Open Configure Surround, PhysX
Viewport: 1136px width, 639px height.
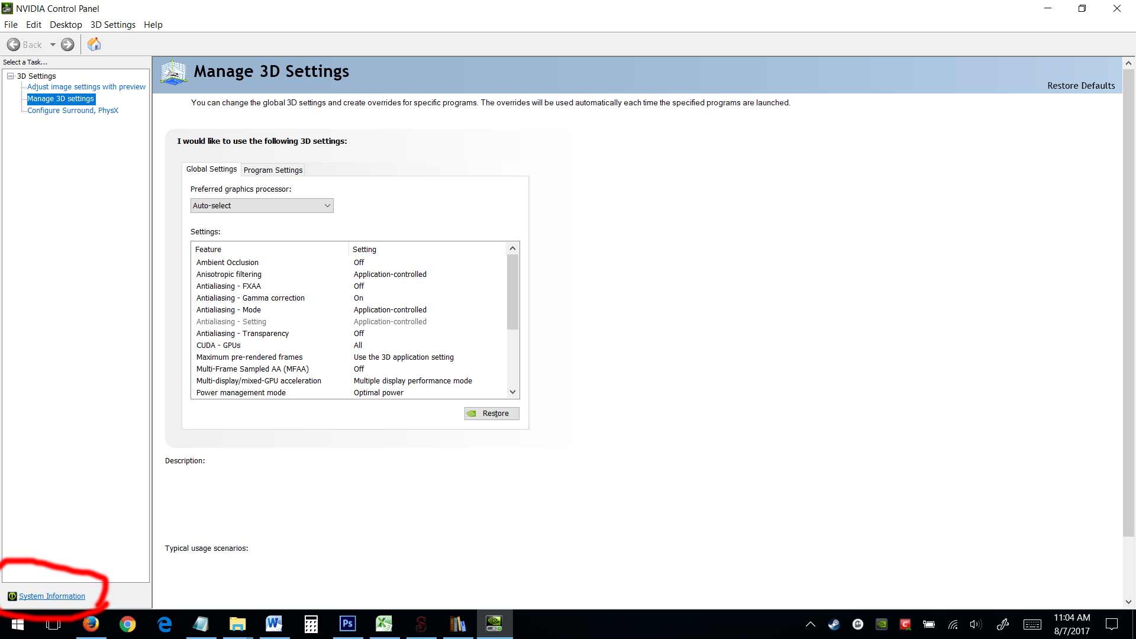[73, 111]
